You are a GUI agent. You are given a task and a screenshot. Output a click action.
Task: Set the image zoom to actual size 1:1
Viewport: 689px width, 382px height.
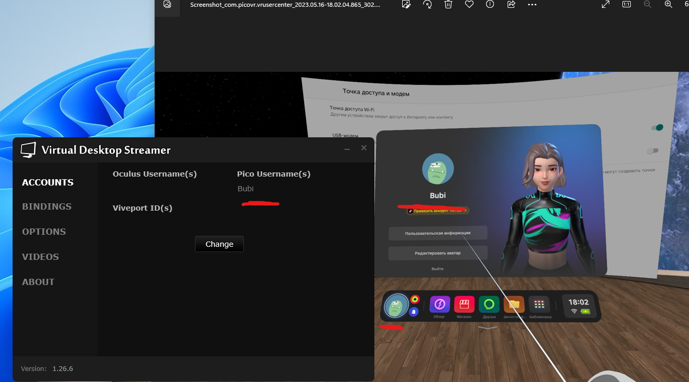coord(627,4)
